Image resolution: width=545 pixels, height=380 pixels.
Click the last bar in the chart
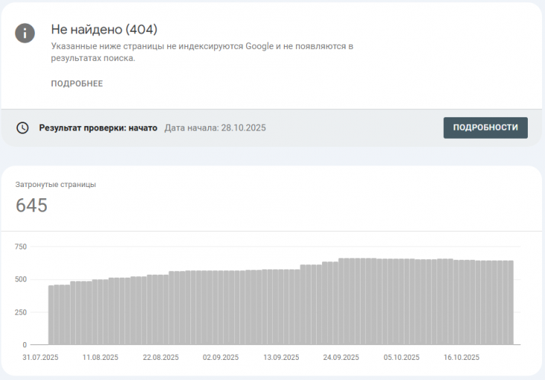(x=511, y=303)
